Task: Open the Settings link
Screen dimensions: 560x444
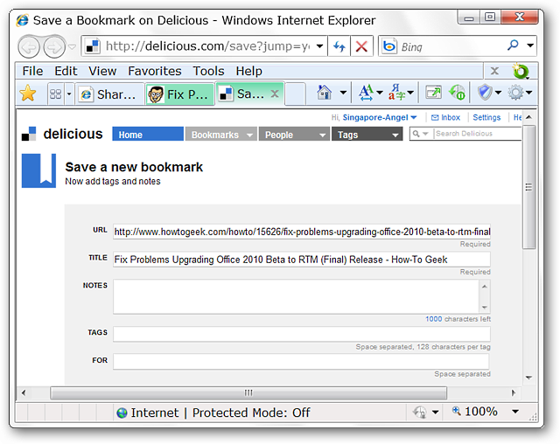Action: (x=486, y=117)
